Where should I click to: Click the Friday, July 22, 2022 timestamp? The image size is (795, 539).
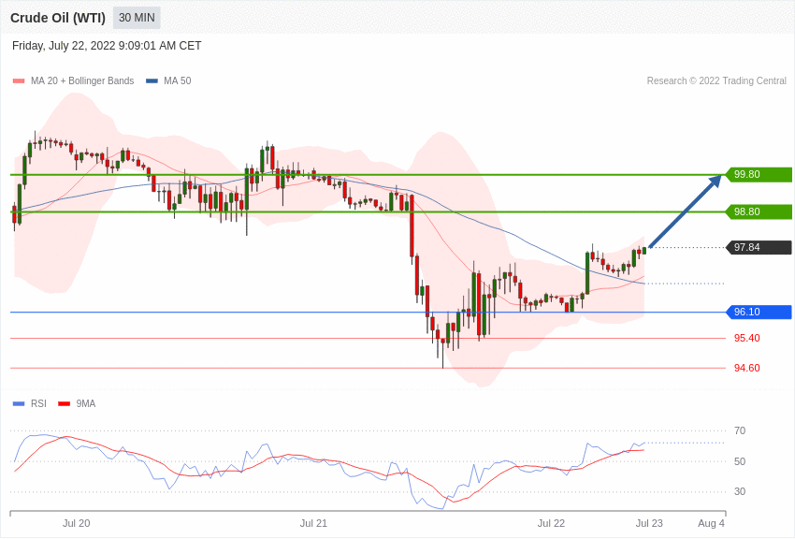107,46
